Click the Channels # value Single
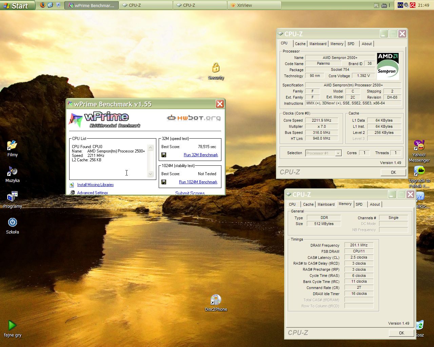Screen dimensions: 434x347 coord(393,218)
